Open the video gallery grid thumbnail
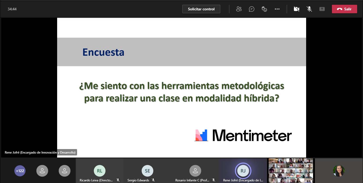363x183 pixels. click(x=291, y=171)
